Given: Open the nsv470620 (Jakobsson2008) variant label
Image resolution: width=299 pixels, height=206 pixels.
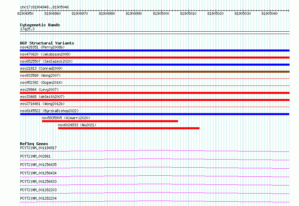Looking at the screenshot, I should coord(45,54).
